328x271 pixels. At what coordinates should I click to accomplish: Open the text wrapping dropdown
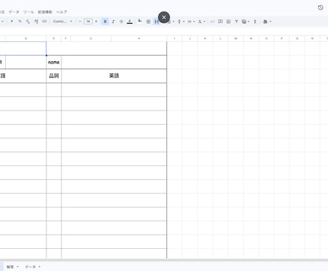tap(191, 21)
